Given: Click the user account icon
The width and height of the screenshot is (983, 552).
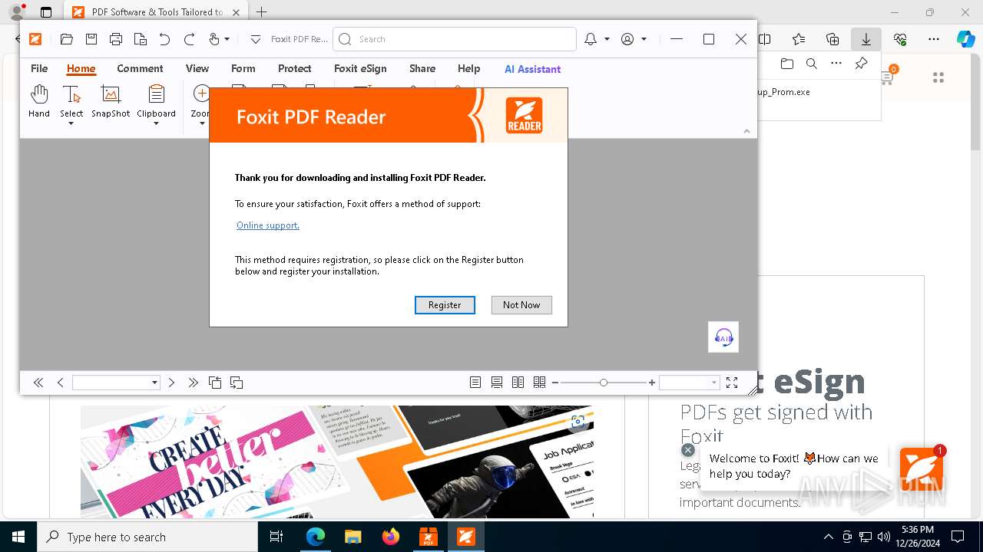Looking at the screenshot, I should click(627, 39).
